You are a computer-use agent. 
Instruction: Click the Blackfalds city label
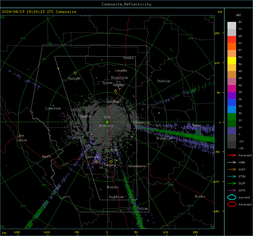pos(119,78)
